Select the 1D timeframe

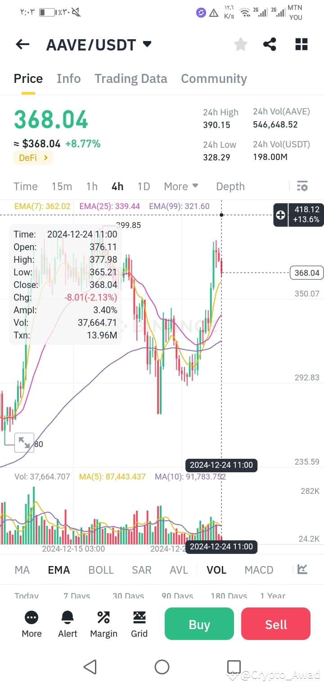[x=144, y=186]
